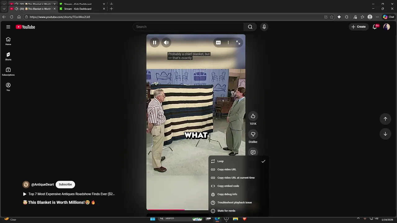The width and height of the screenshot is (397, 223).
Task: Reload the page
Action: pyautogui.click(x=11, y=17)
